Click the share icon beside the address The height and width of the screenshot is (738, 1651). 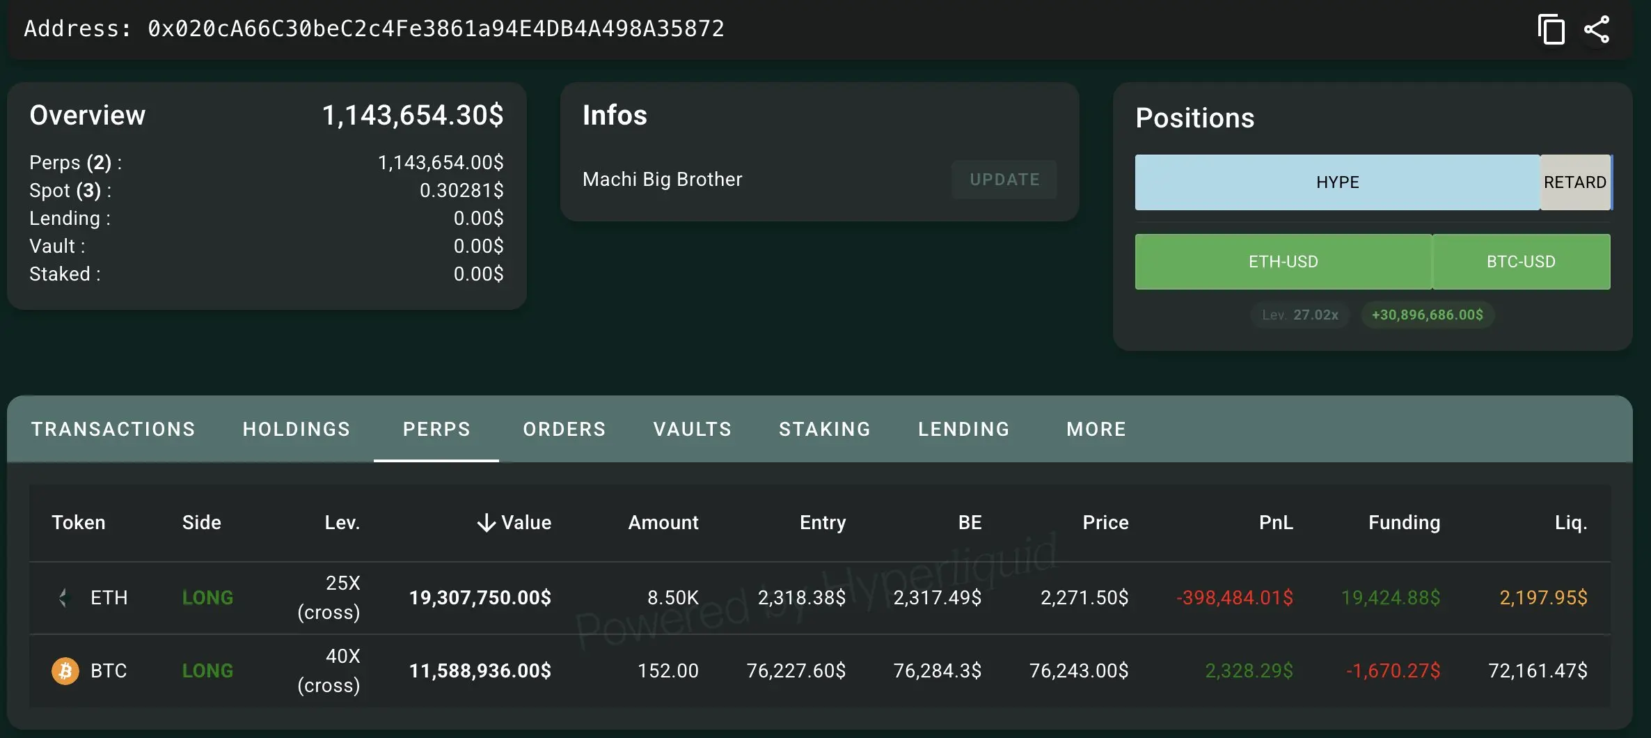(1597, 30)
